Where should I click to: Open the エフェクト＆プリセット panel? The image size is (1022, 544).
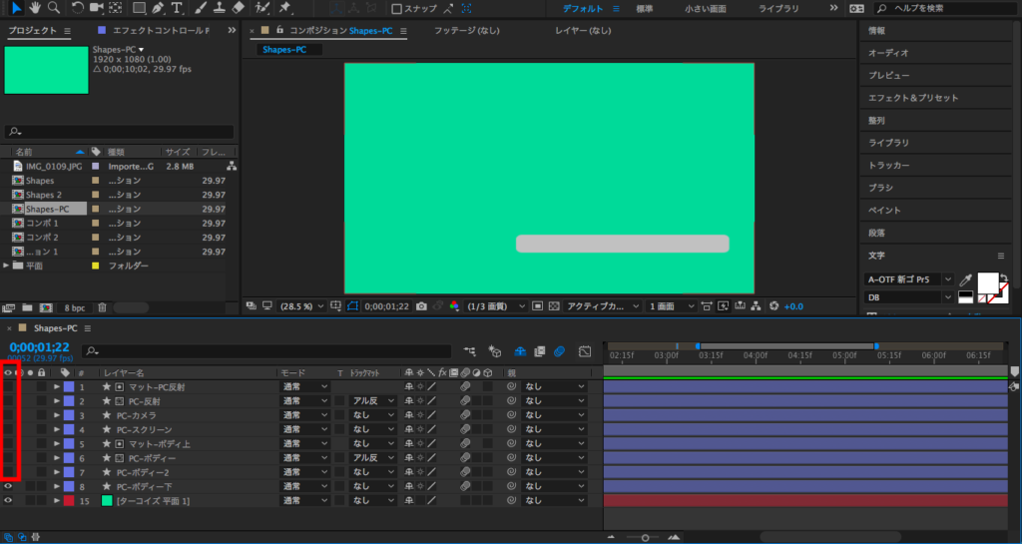[913, 98]
